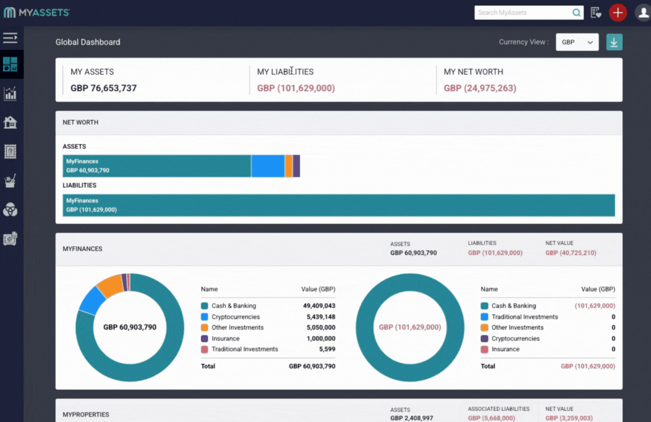The height and width of the screenshot is (422, 651).
Task: Open the safe vault icon in the sidebar
Action: pos(10,239)
